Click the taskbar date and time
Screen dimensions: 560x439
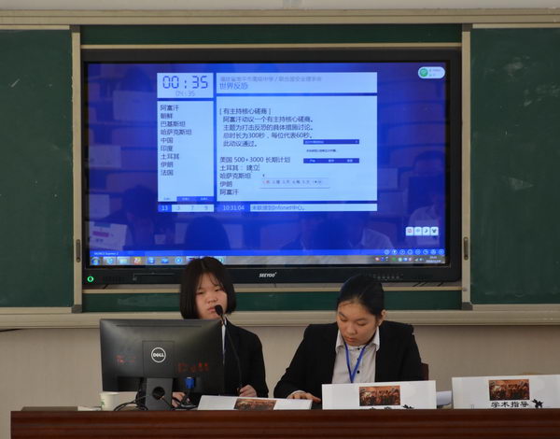coord(433,259)
